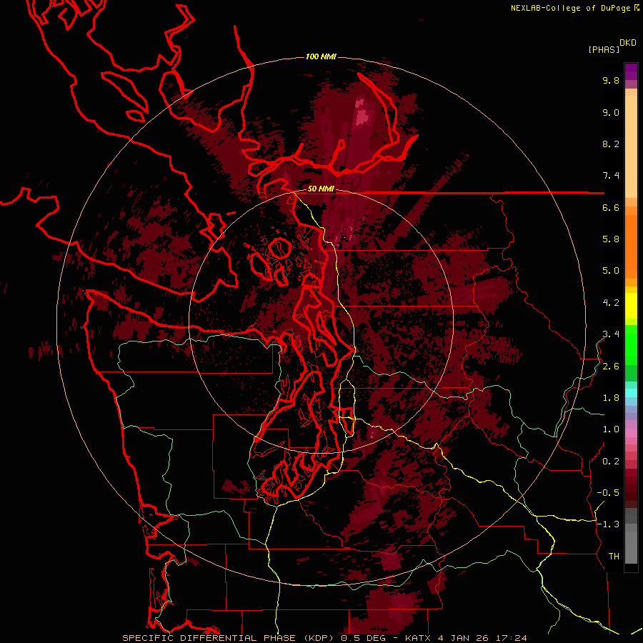
Task: Click the 50 NMI range ring label
Action: tap(321, 189)
